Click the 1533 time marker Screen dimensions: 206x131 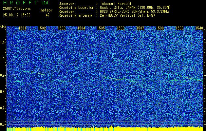[62, 28]
